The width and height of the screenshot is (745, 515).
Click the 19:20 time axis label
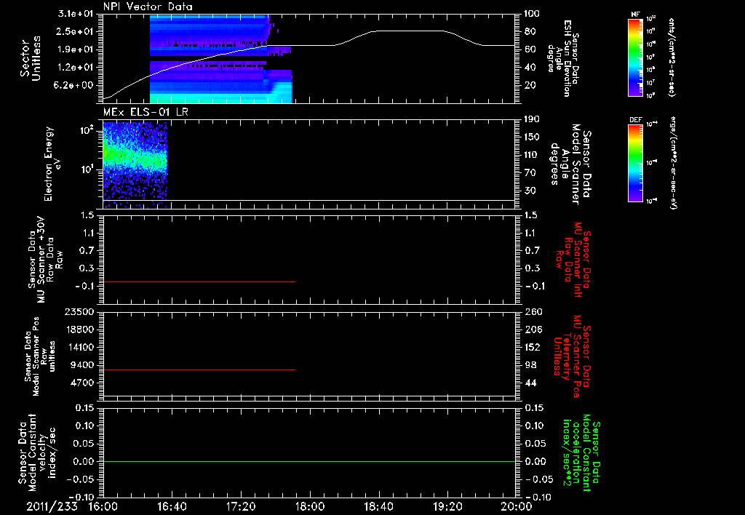pos(447,506)
